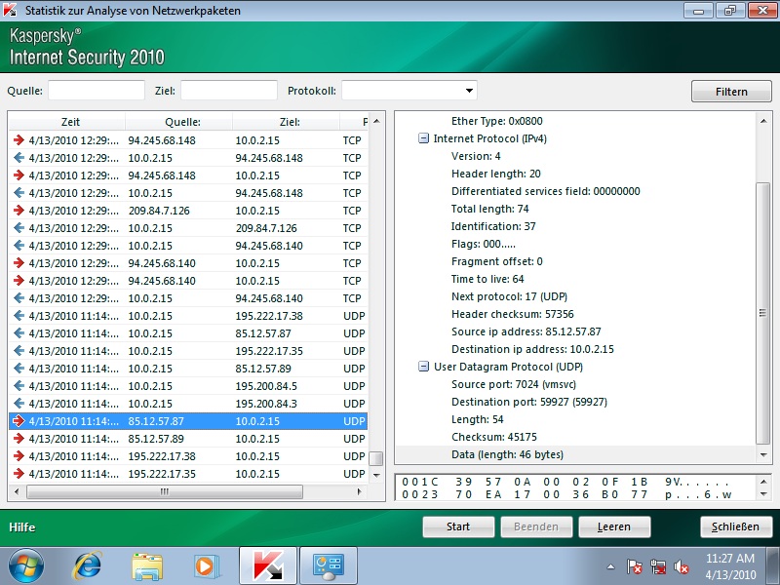The width and height of the screenshot is (780, 585).
Task: Collapse the User Datagram Protocol (UDP) node
Action: click(423, 367)
